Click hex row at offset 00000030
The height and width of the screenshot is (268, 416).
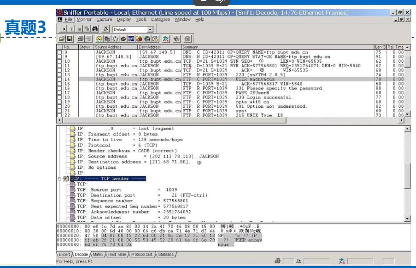point(159,240)
